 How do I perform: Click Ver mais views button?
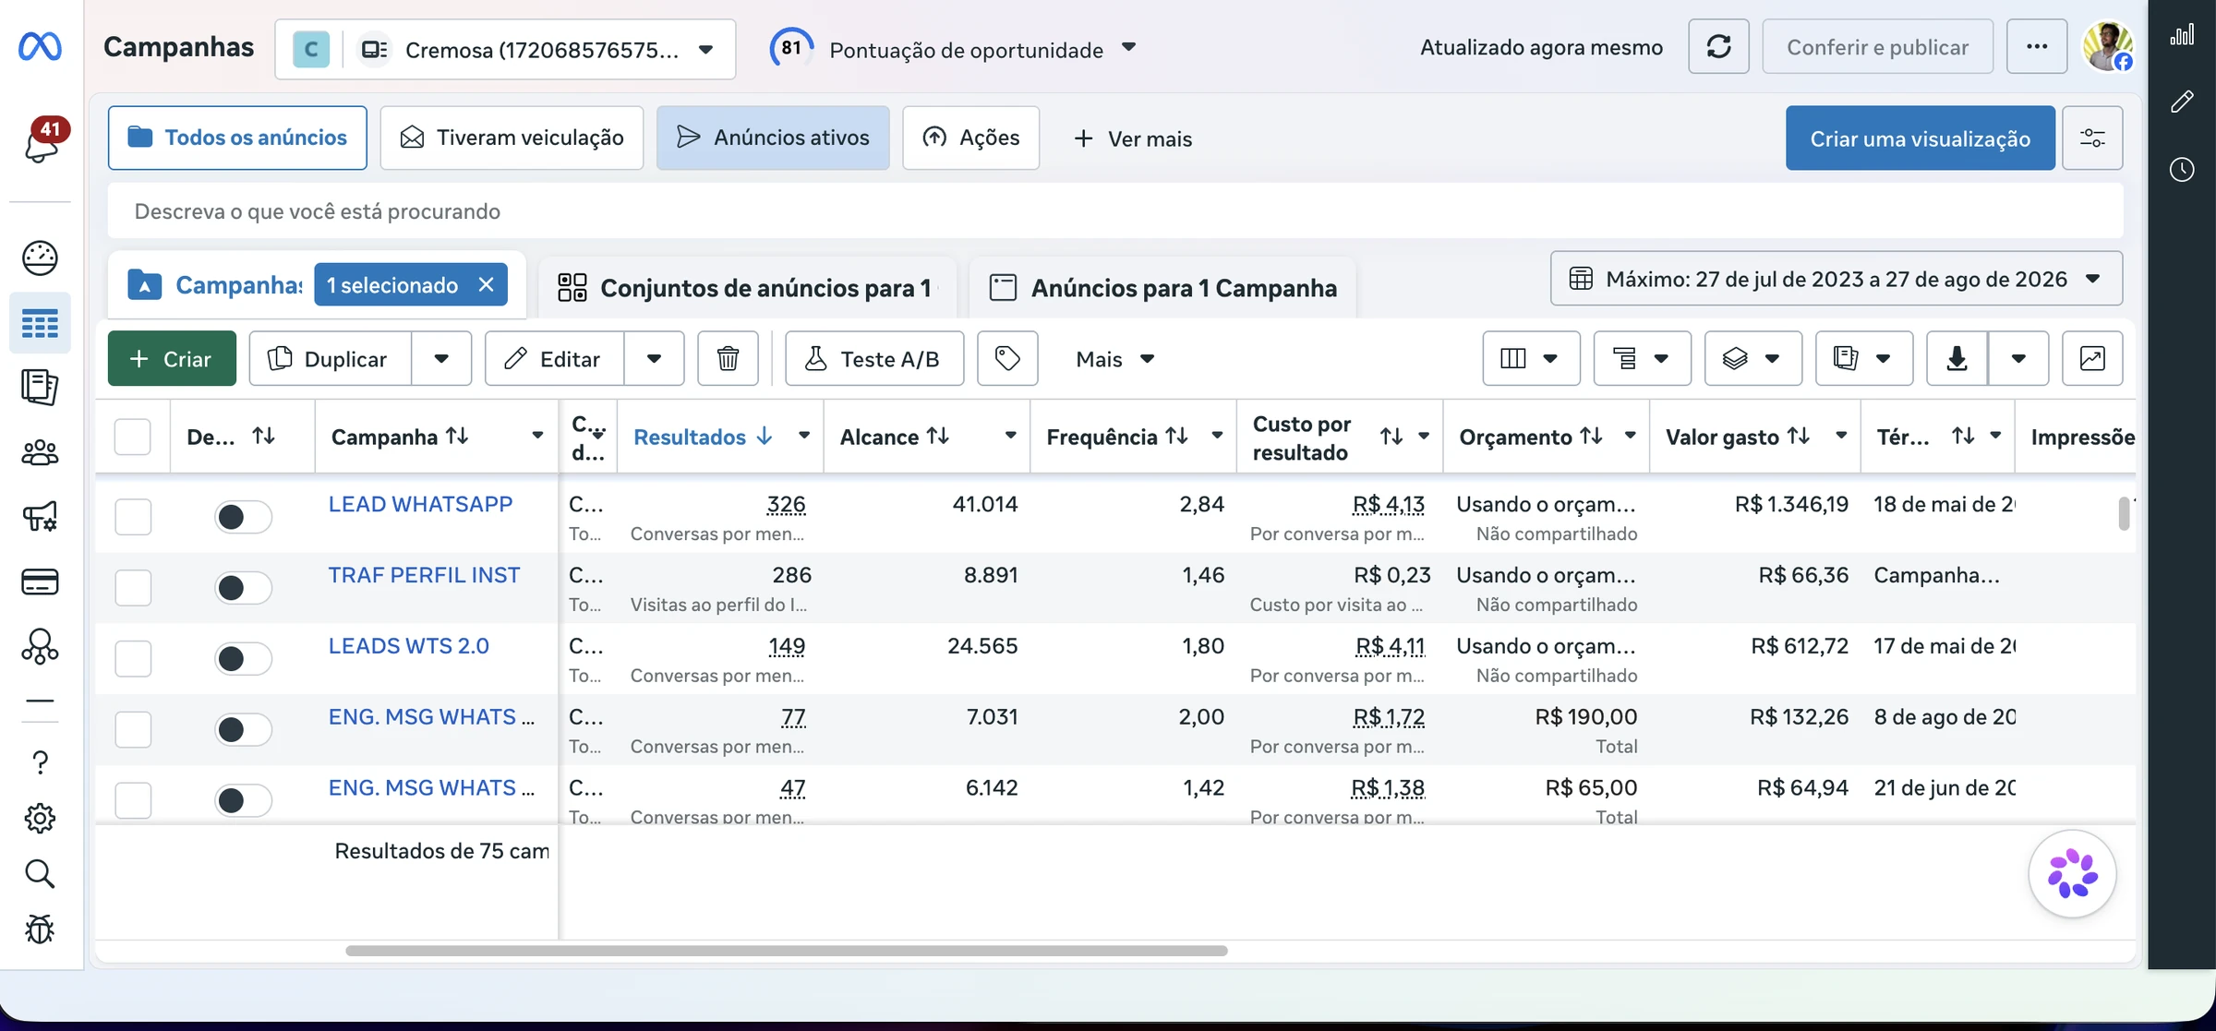(x=1133, y=138)
